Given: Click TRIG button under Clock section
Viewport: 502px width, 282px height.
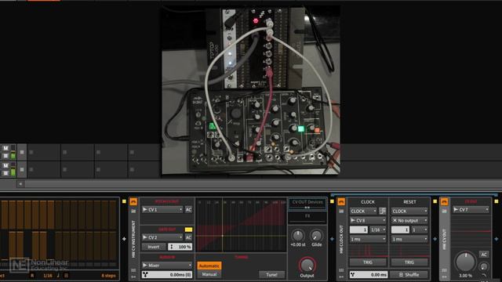Looking at the screenshot, I should point(368,262).
